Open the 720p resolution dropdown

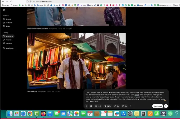[x=108, y=106]
